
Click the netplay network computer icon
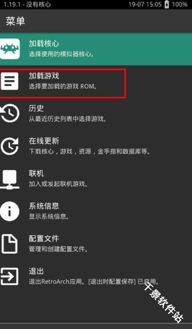(x=10, y=179)
